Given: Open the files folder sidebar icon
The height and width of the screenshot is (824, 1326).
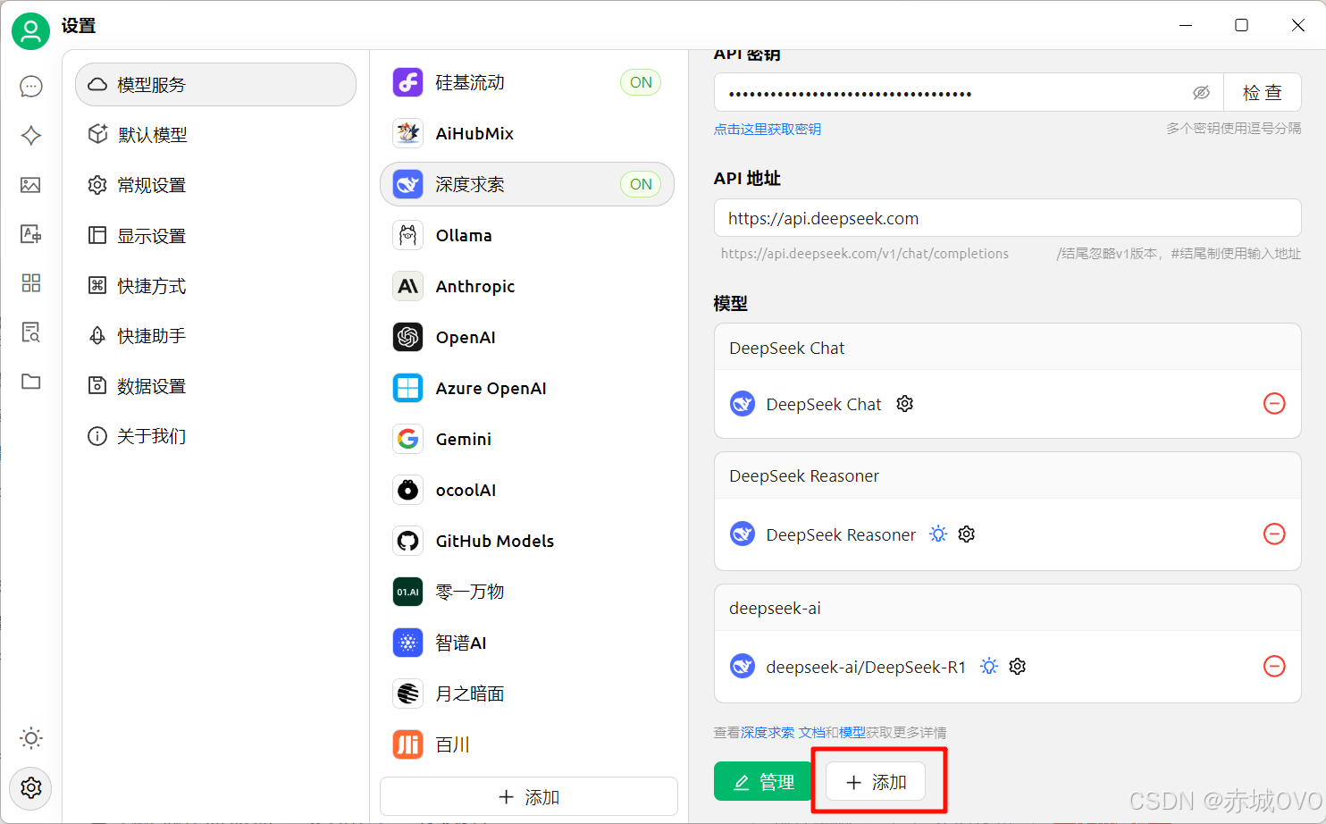Looking at the screenshot, I should [x=31, y=382].
